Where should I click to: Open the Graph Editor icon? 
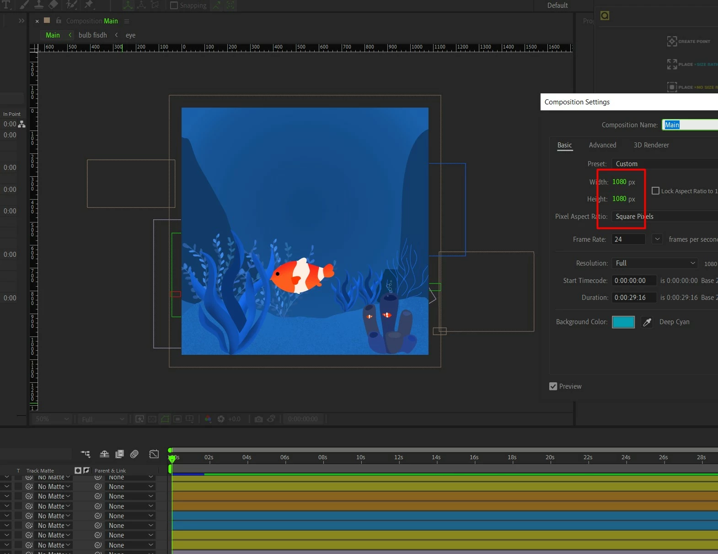154,454
